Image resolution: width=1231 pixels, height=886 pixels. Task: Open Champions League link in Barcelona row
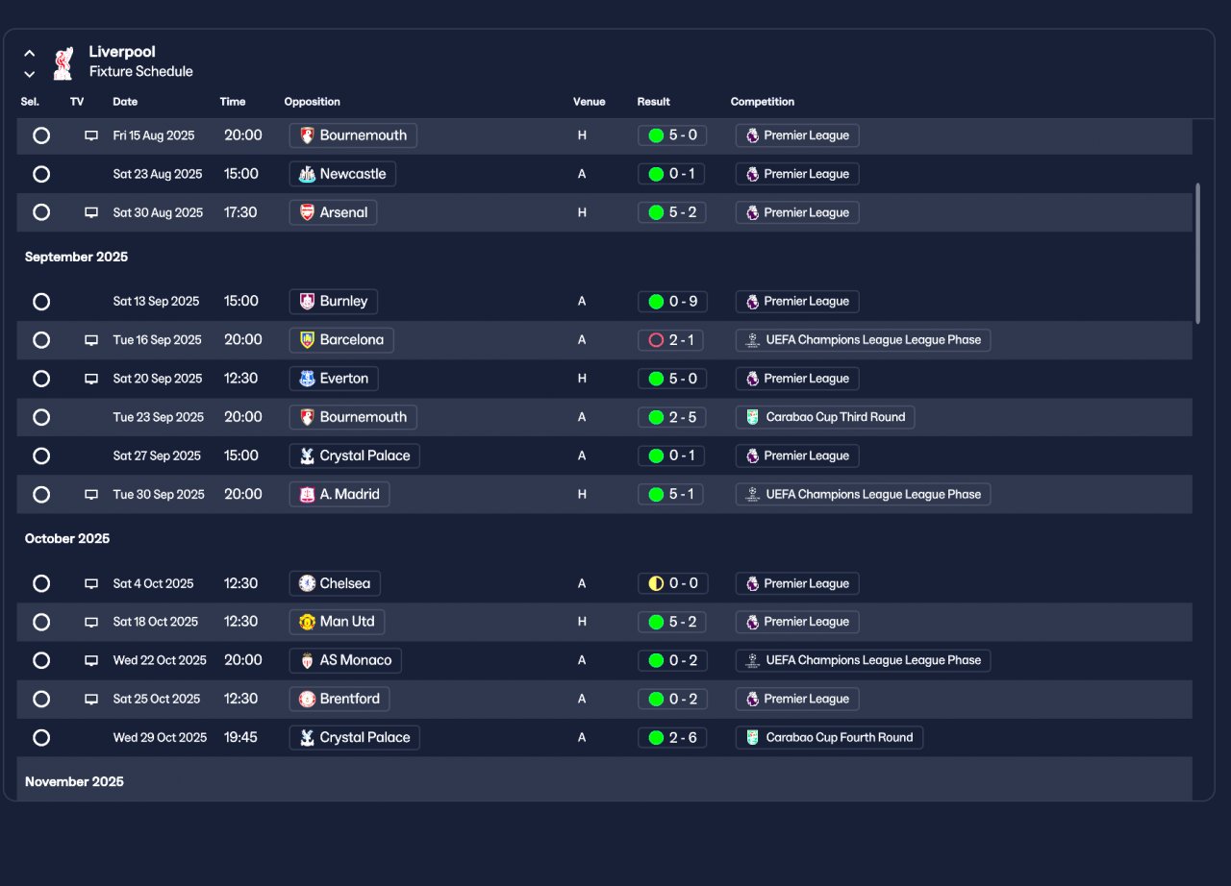coord(863,340)
